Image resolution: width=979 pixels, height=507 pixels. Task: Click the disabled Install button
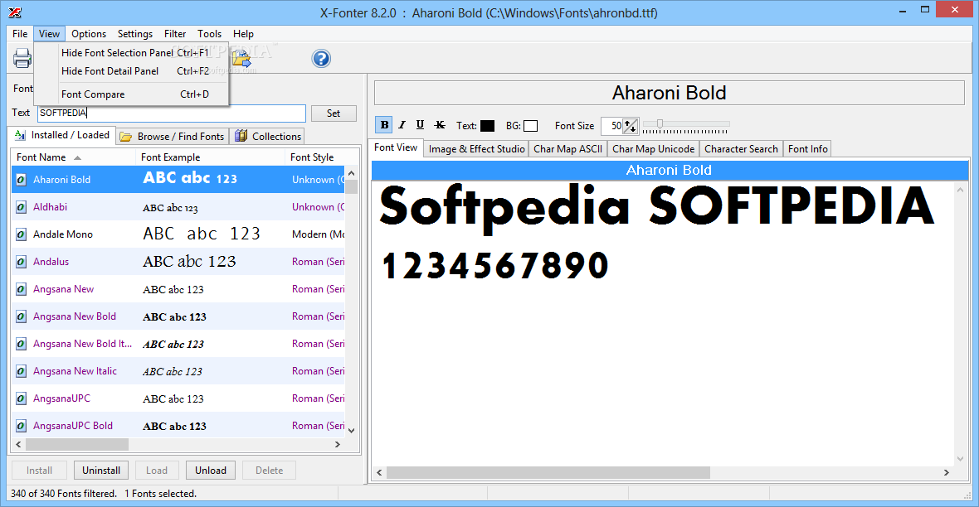coord(39,471)
